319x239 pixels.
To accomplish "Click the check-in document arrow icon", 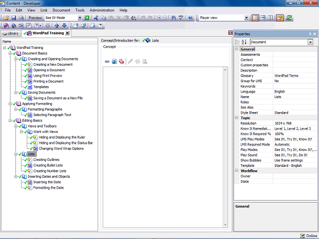I will [x=76, y=25].
